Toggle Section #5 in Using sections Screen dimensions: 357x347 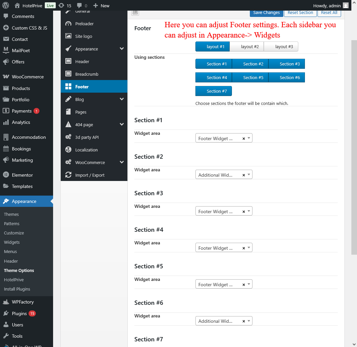250,77
